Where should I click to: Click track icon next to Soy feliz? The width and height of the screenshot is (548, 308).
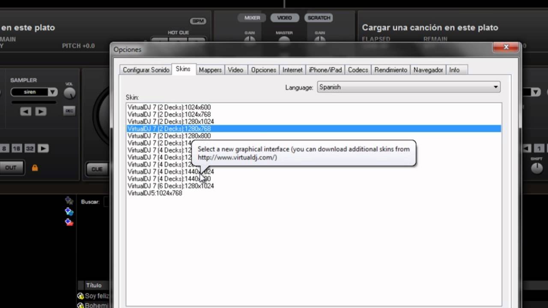click(80, 296)
